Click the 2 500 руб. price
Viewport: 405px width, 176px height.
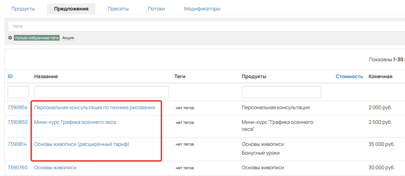coord(380,122)
